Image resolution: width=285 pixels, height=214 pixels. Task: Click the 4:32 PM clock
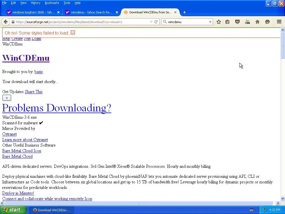275,210
